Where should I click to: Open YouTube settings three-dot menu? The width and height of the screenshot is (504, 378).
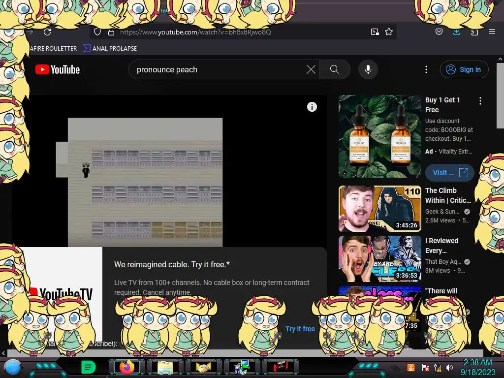pyautogui.click(x=426, y=69)
